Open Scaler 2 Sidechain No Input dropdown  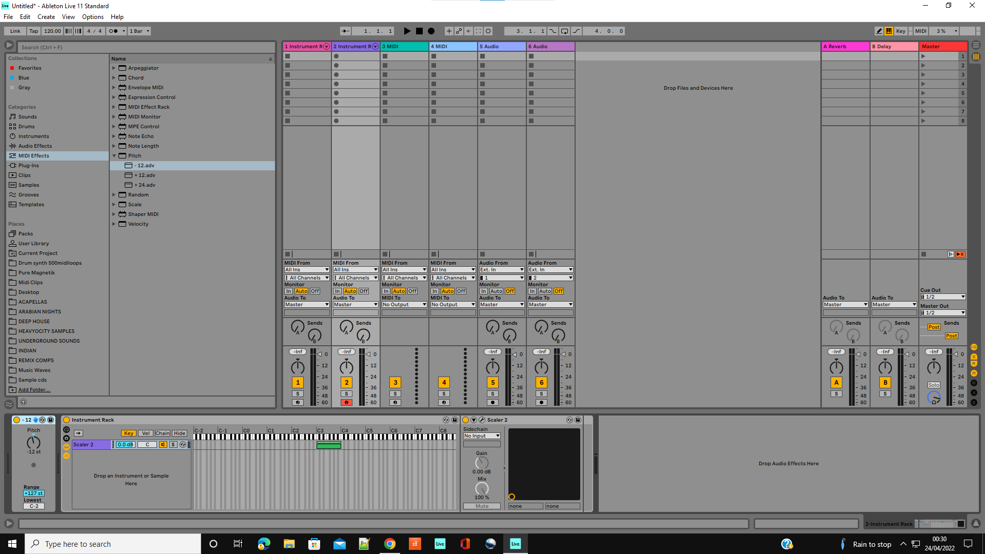482,436
